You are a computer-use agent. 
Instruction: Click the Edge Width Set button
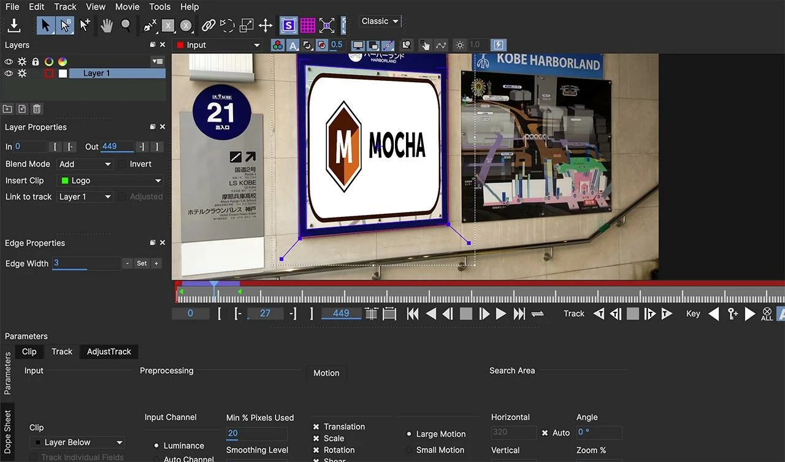point(142,263)
